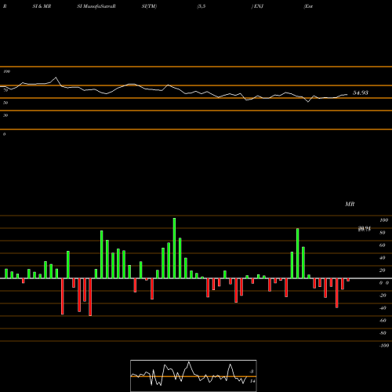
Task: Click the highest peak on RSI line
Action: click(56, 78)
